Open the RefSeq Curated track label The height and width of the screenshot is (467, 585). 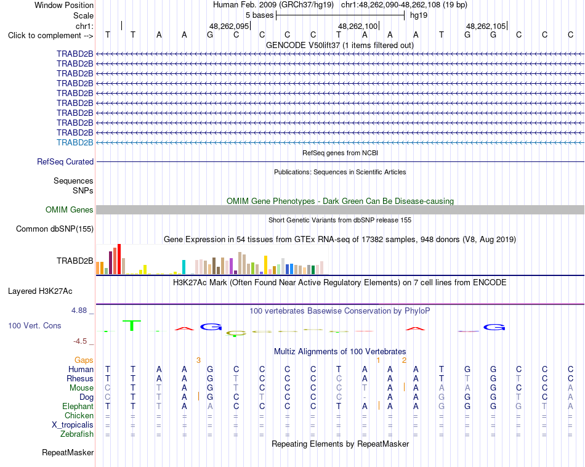tap(65, 161)
